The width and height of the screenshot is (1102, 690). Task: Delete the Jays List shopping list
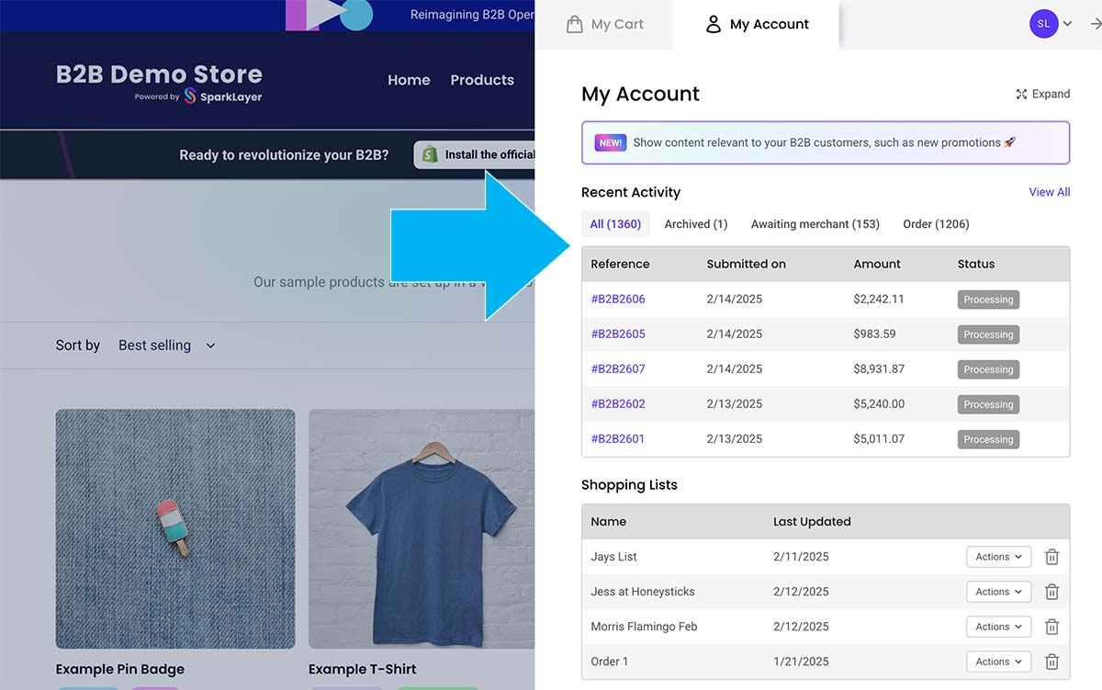(1051, 557)
